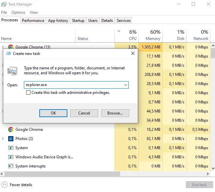
Task: Click the Create new task dialog title icon
Action: [9, 53]
